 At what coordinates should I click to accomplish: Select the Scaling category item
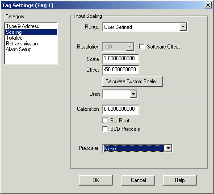pos(31,32)
